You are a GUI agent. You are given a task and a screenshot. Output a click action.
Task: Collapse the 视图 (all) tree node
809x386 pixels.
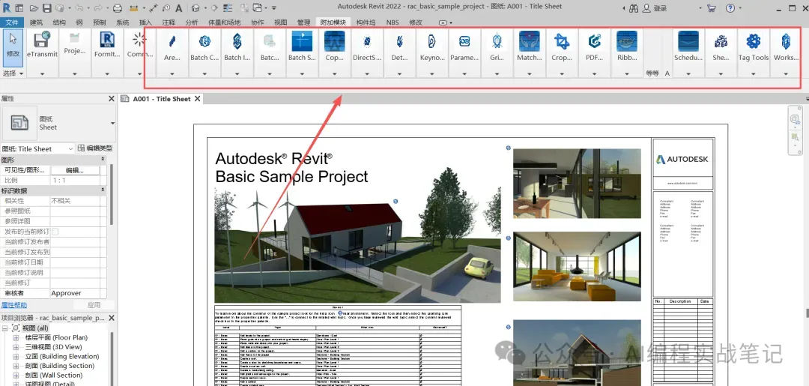[x=6, y=329]
